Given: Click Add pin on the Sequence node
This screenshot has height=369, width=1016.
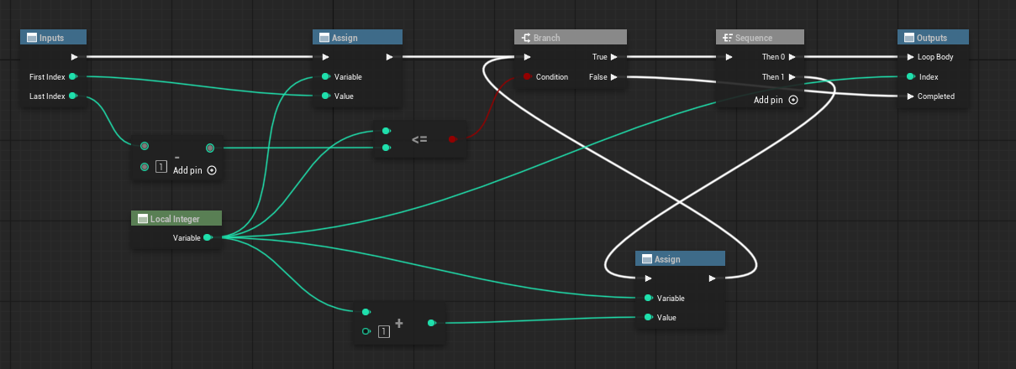Looking at the screenshot, I should click(768, 100).
